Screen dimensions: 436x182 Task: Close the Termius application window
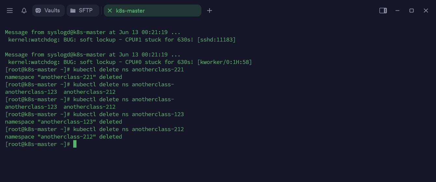click(426, 11)
